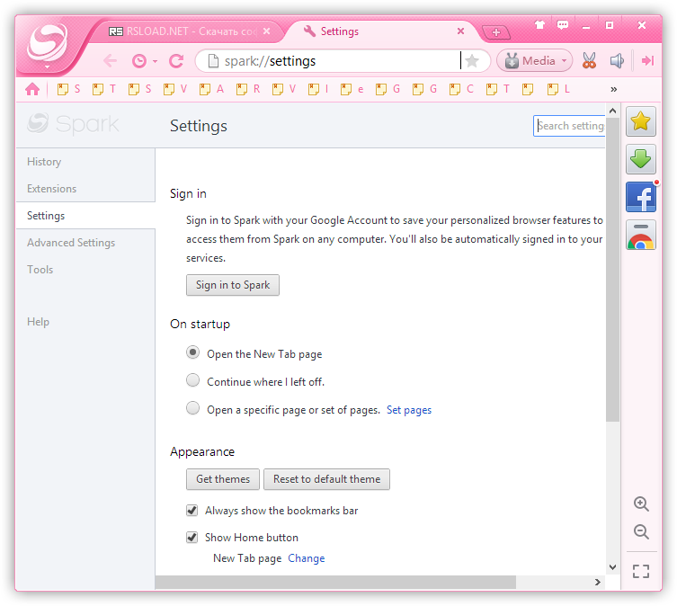This screenshot has width=677, height=606.
Task: Open the bookmark labeled C
Action: pos(461,89)
